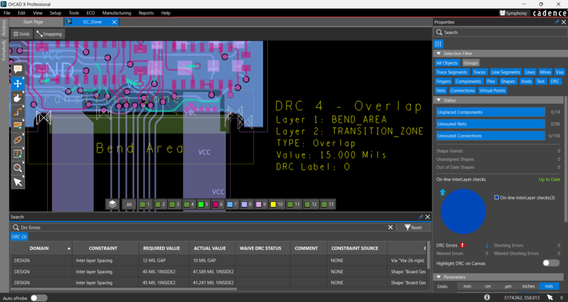This screenshot has height=302, width=568.
Task: Select the Add Text tool
Action: click(18, 154)
